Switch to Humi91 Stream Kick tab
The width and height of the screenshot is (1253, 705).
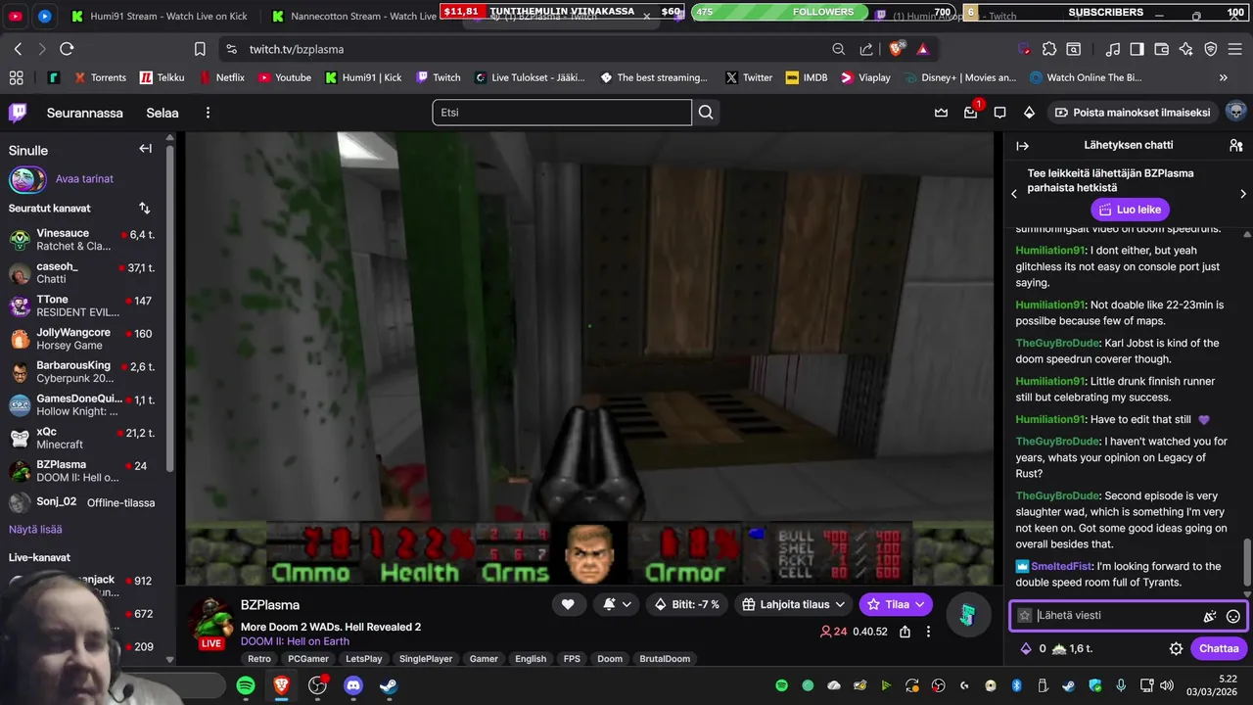[x=158, y=16]
